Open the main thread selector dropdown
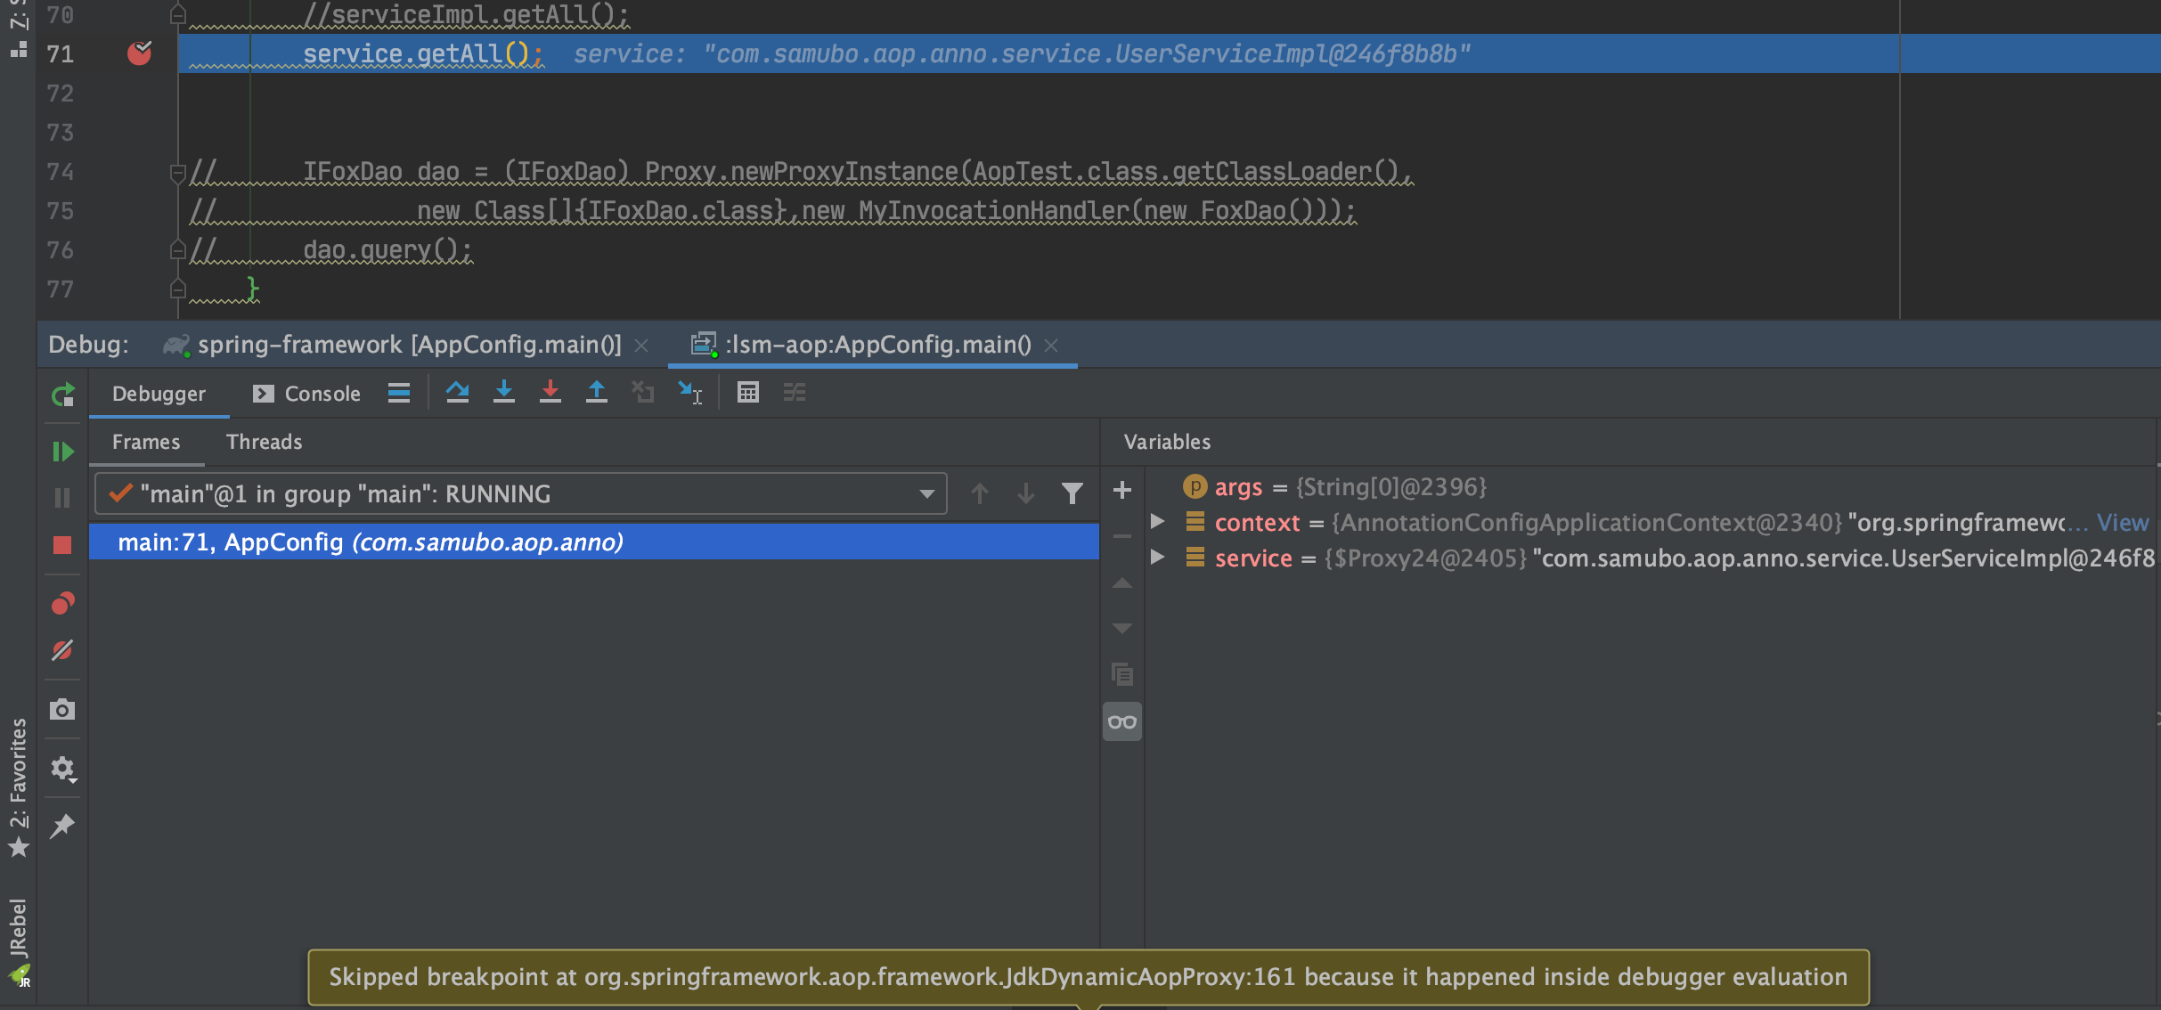The image size is (2161, 1010). pyautogui.click(x=926, y=493)
